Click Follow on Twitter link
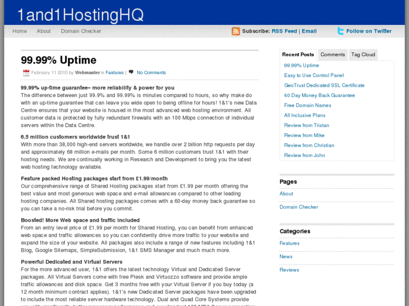 click(x=369, y=31)
